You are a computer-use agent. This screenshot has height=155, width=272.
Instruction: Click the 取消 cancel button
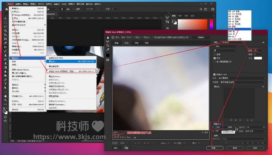click(x=235, y=148)
